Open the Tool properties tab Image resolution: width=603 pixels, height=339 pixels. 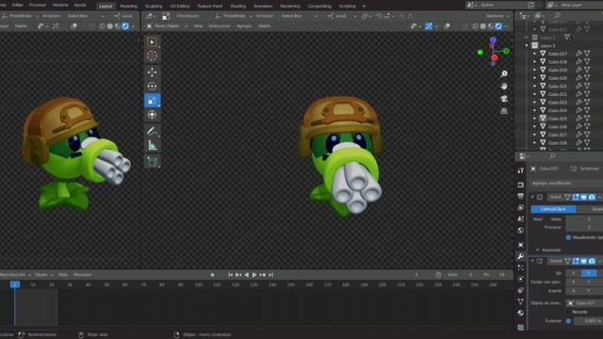point(521,170)
